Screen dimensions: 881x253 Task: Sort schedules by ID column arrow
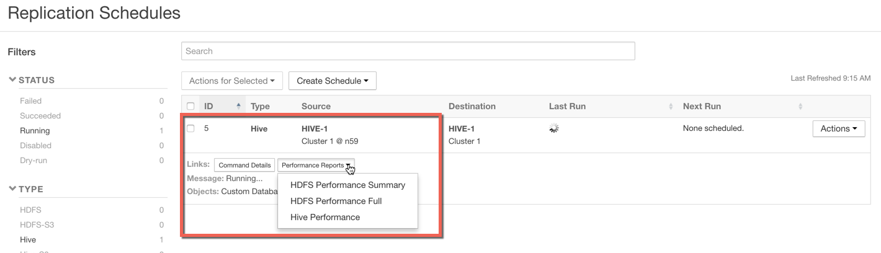click(239, 107)
